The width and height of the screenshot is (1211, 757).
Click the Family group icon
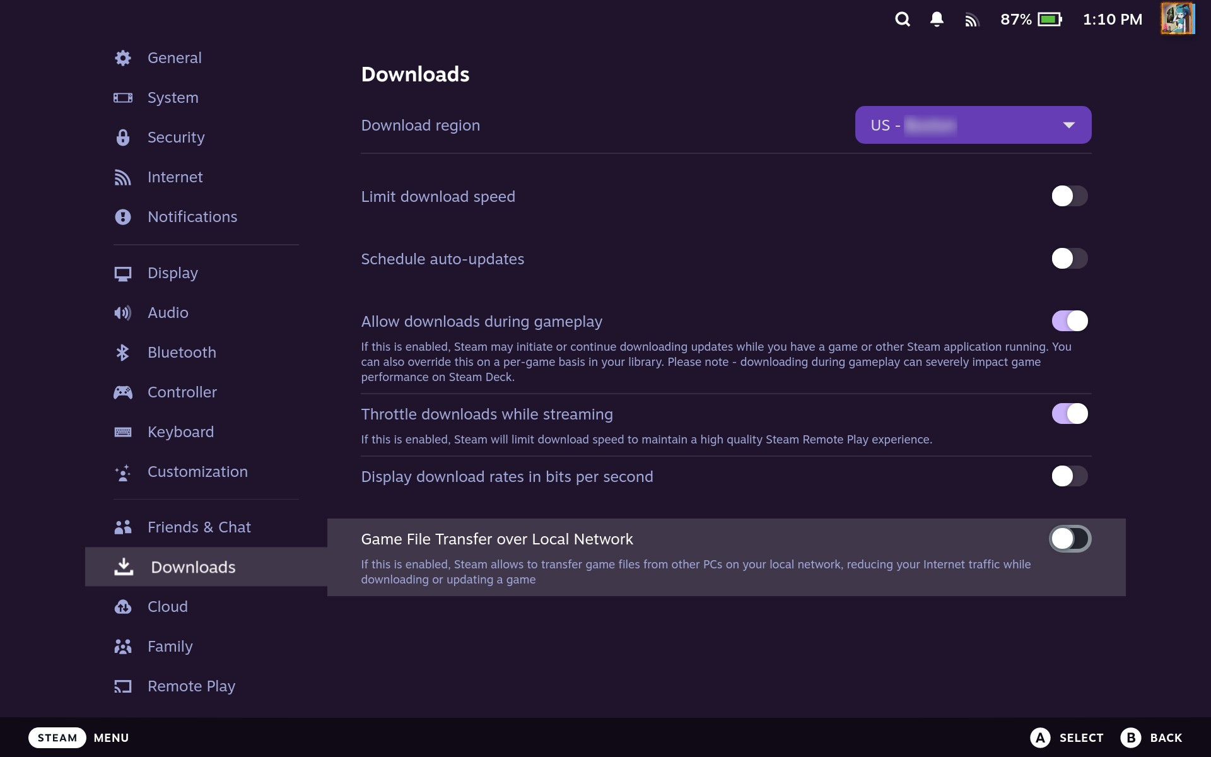point(123,647)
